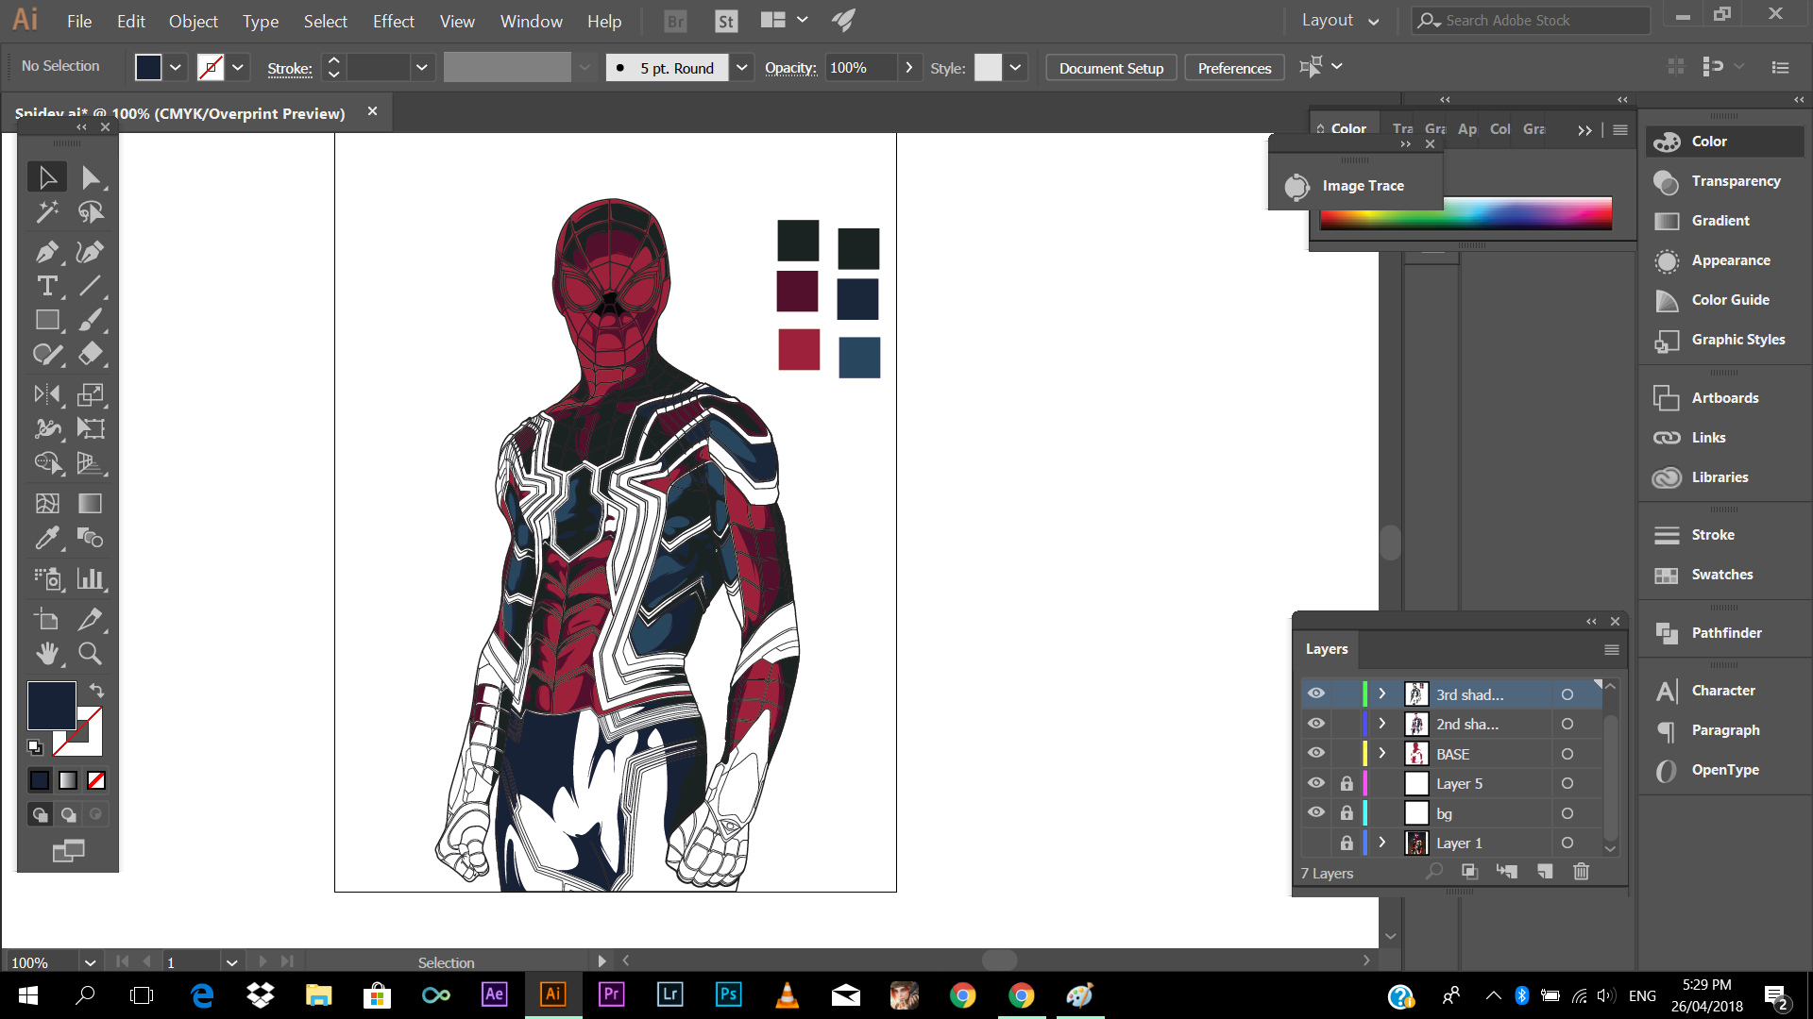
Task: Expand the 2nd sha... layer
Action: [1382, 724]
